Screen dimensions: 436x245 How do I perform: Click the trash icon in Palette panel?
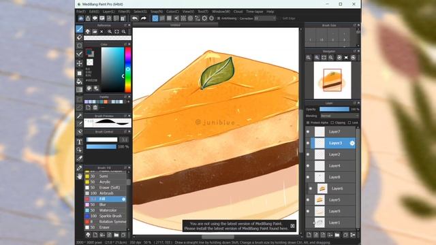click(95, 108)
